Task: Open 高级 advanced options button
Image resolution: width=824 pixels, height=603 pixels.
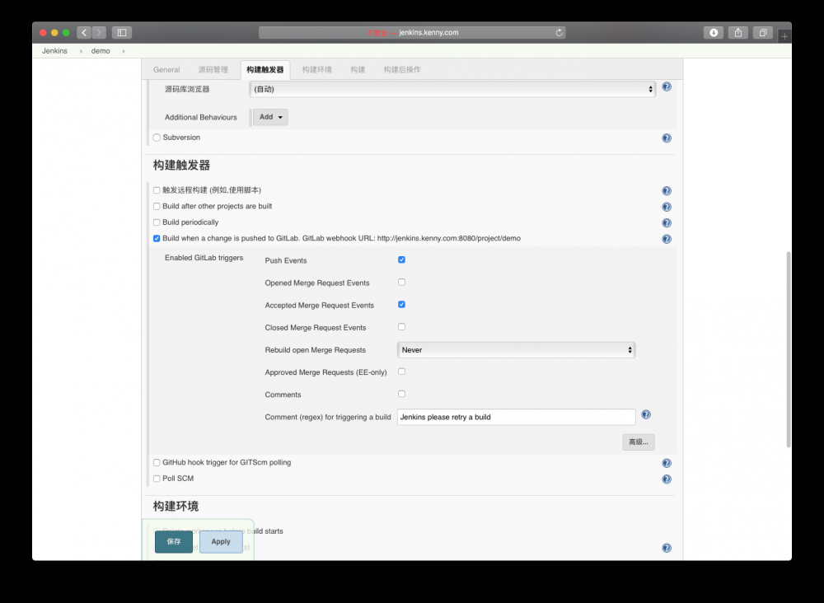Action: [639, 442]
